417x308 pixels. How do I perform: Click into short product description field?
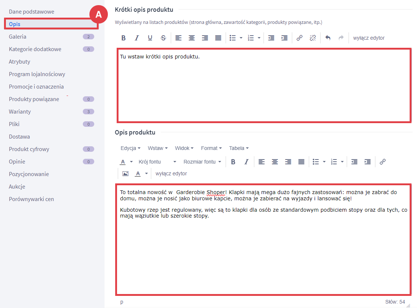[x=264, y=85]
